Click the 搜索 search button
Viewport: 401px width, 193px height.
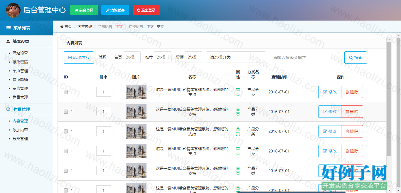coord(355,58)
